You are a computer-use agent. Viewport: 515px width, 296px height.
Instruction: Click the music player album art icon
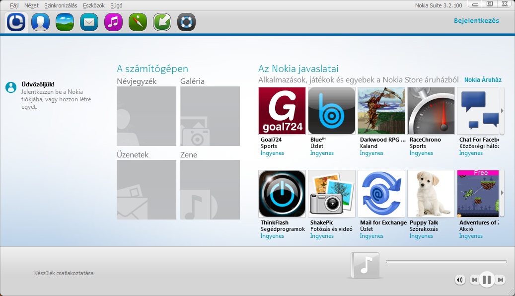365,265
